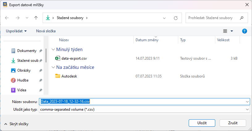This screenshot has width=252, height=131.
Task: Open the Autodesk folder
Action: [69, 76]
